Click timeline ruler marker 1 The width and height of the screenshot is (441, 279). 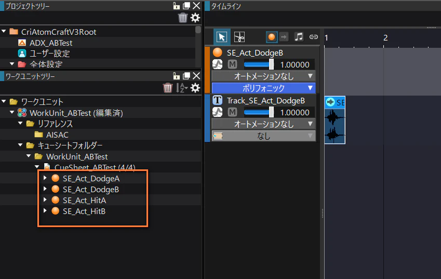(326, 38)
